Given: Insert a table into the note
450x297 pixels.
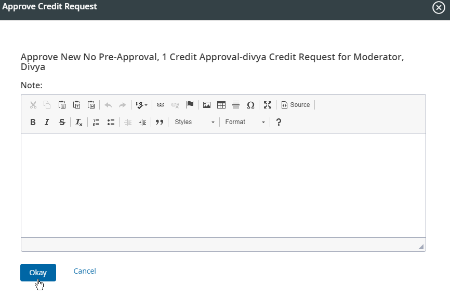Looking at the screenshot, I should coord(221,105).
